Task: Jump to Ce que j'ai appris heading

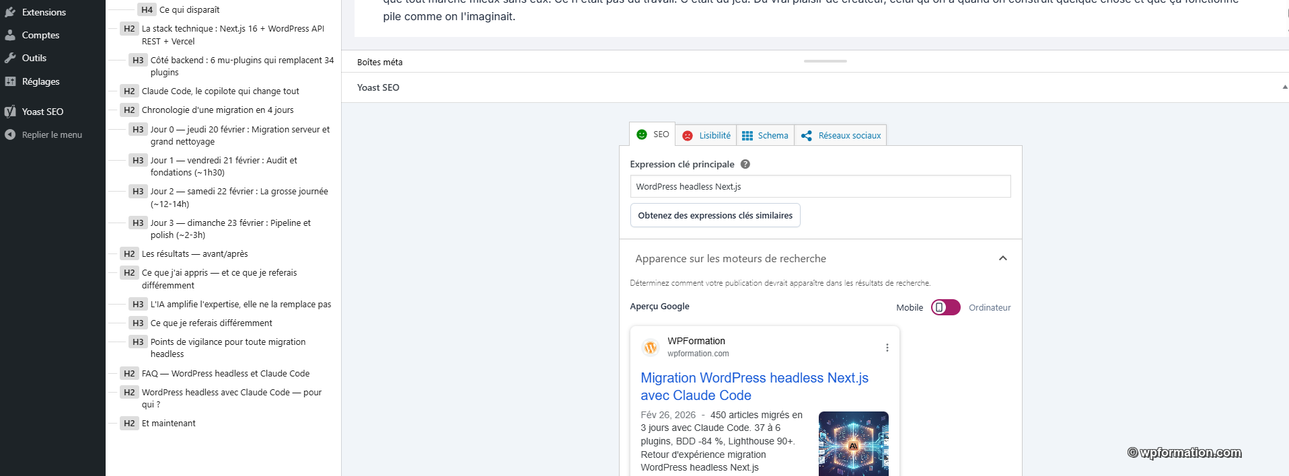Action: [x=219, y=279]
